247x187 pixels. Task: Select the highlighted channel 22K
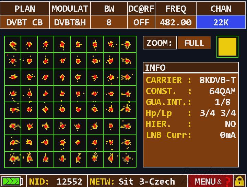point(221,22)
